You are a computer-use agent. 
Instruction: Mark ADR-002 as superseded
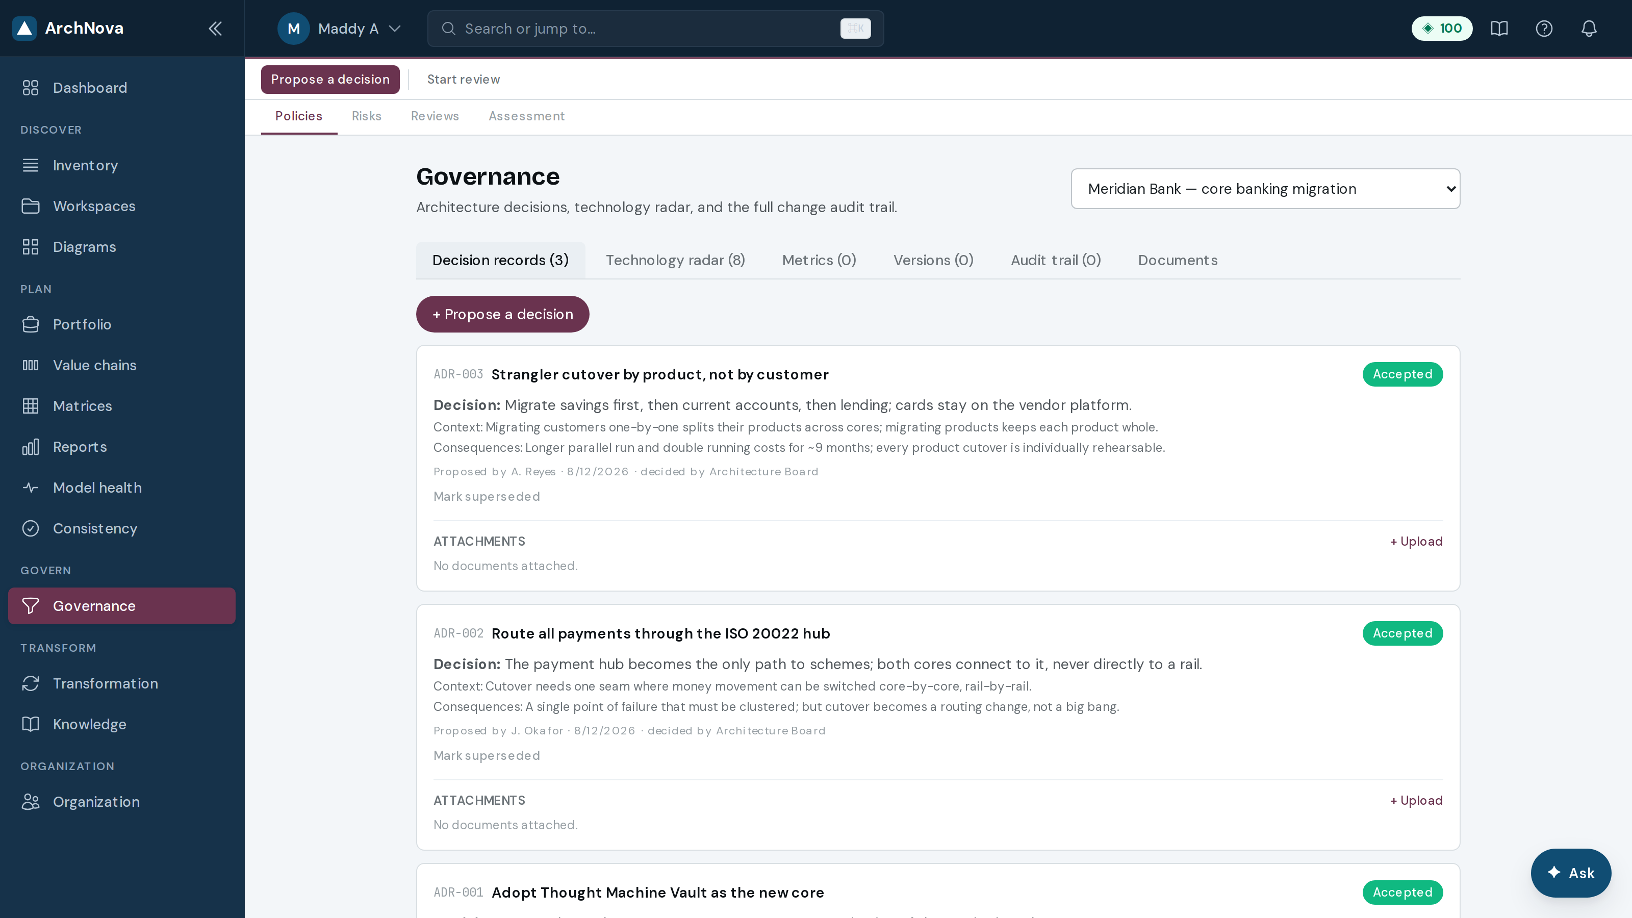tap(487, 756)
